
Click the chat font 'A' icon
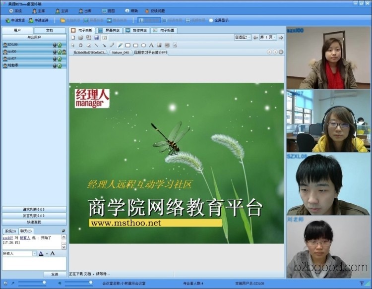pyautogui.click(x=53, y=253)
